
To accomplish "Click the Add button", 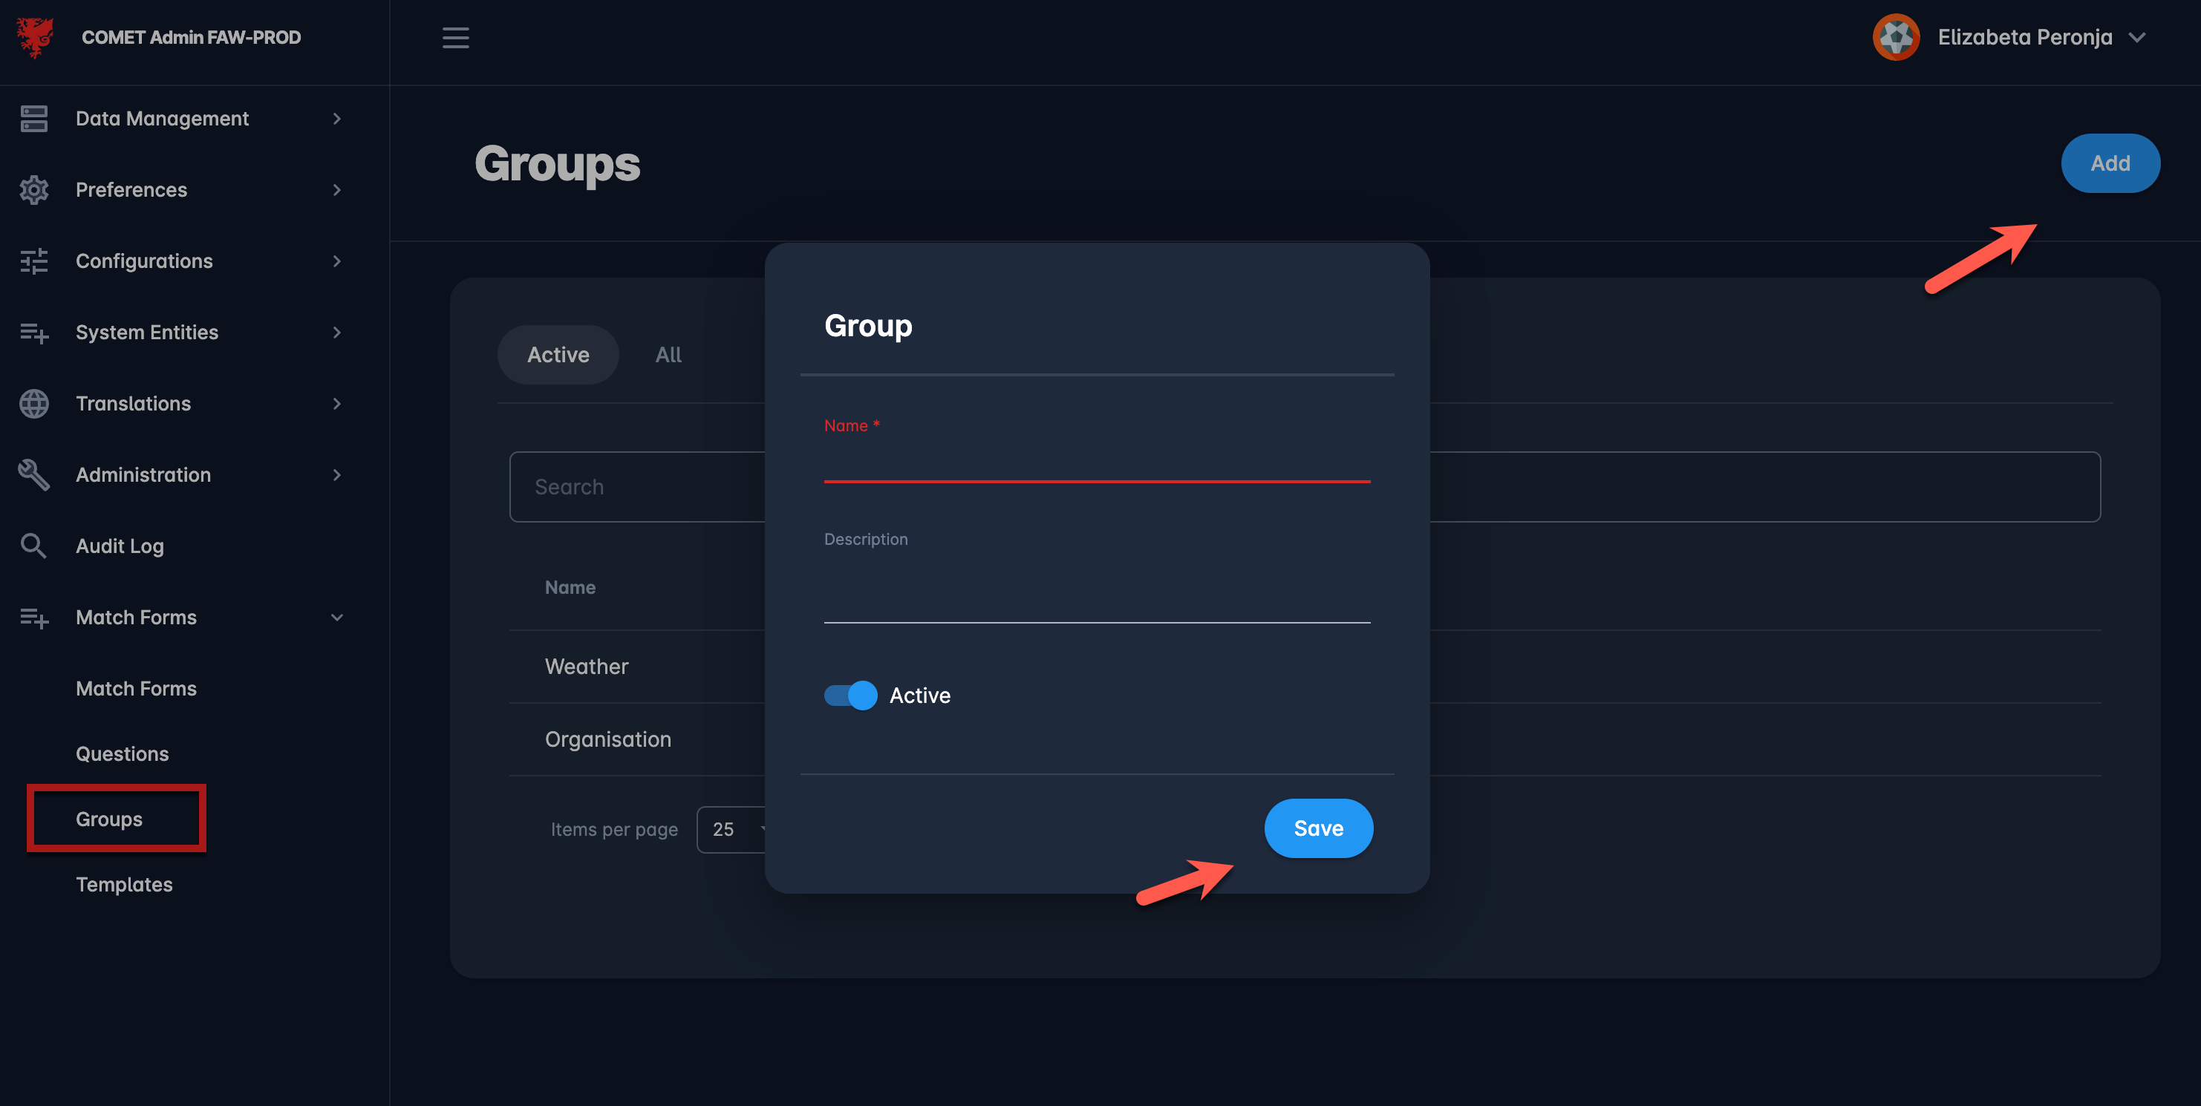I will pyautogui.click(x=2110, y=163).
